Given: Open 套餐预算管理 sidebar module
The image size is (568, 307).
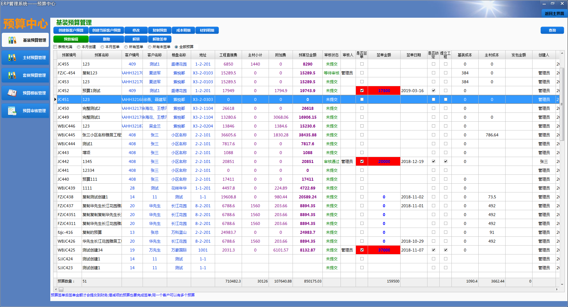Looking at the screenshot, I should pos(25,75).
